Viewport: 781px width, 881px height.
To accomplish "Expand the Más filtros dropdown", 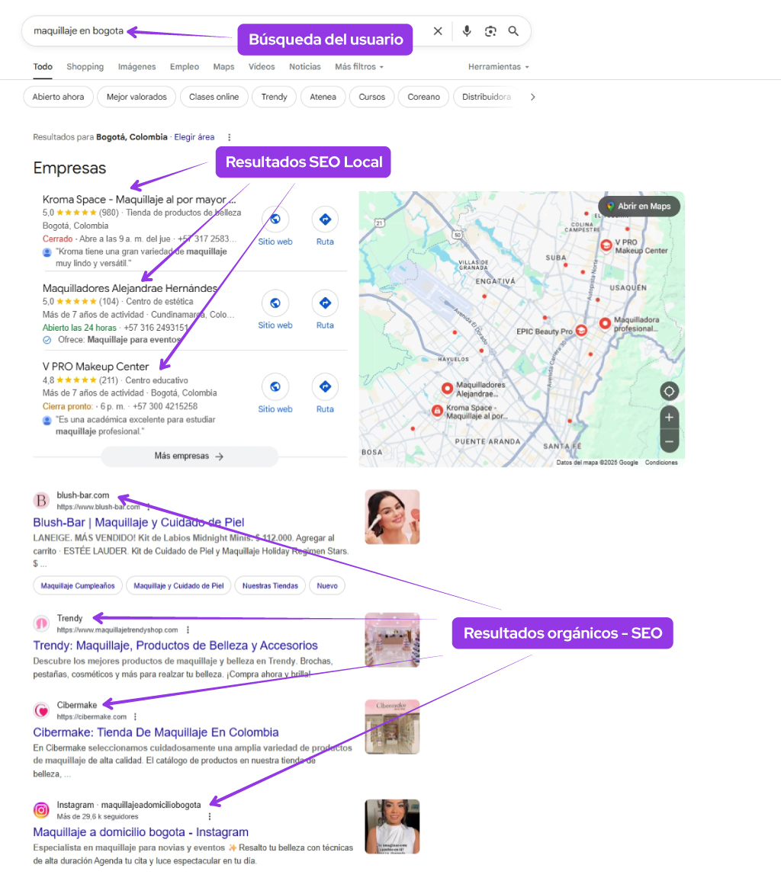I will pos(359,67).
